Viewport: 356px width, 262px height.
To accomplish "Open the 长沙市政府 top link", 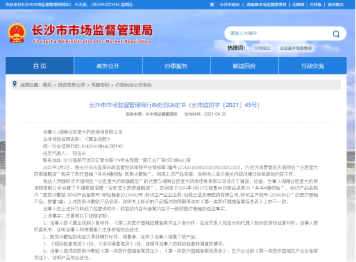I will (x=230, y=5).
